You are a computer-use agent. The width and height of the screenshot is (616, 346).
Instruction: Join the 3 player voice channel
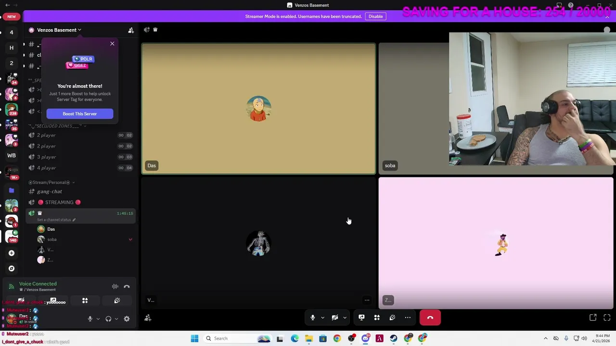point(80,157)
